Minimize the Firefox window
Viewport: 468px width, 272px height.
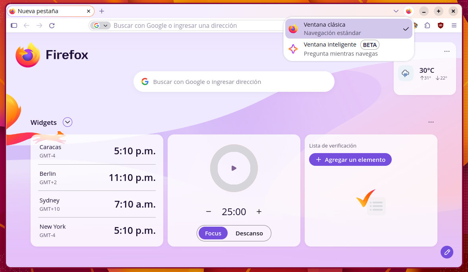424,11
